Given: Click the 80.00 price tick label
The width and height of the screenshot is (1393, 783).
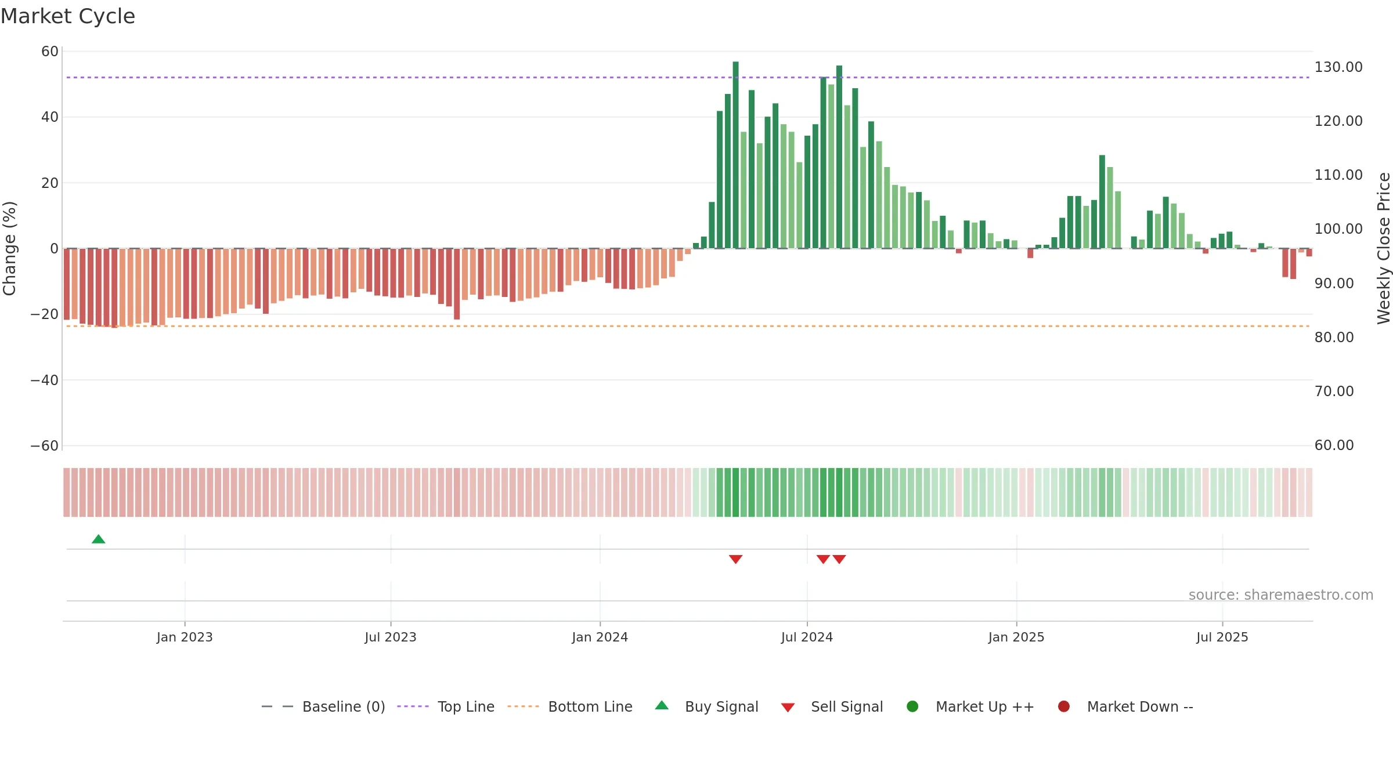Looking at the screenshot, I should (x=1334, y=338).
